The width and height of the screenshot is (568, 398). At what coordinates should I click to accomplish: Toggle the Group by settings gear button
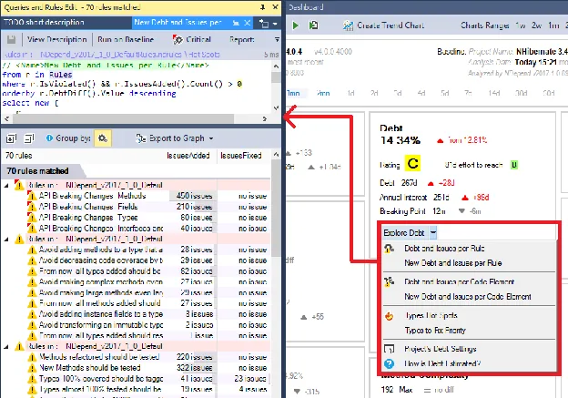pyautogui.click(x=103, y=138)
